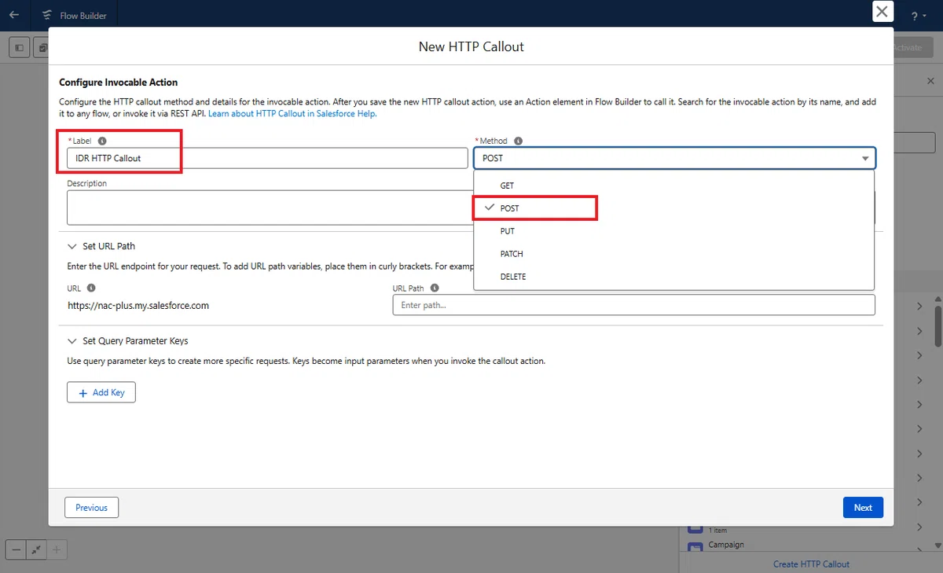Click the Description text area
The height and width of the screenshot is (573, 943).
(270, 208)
